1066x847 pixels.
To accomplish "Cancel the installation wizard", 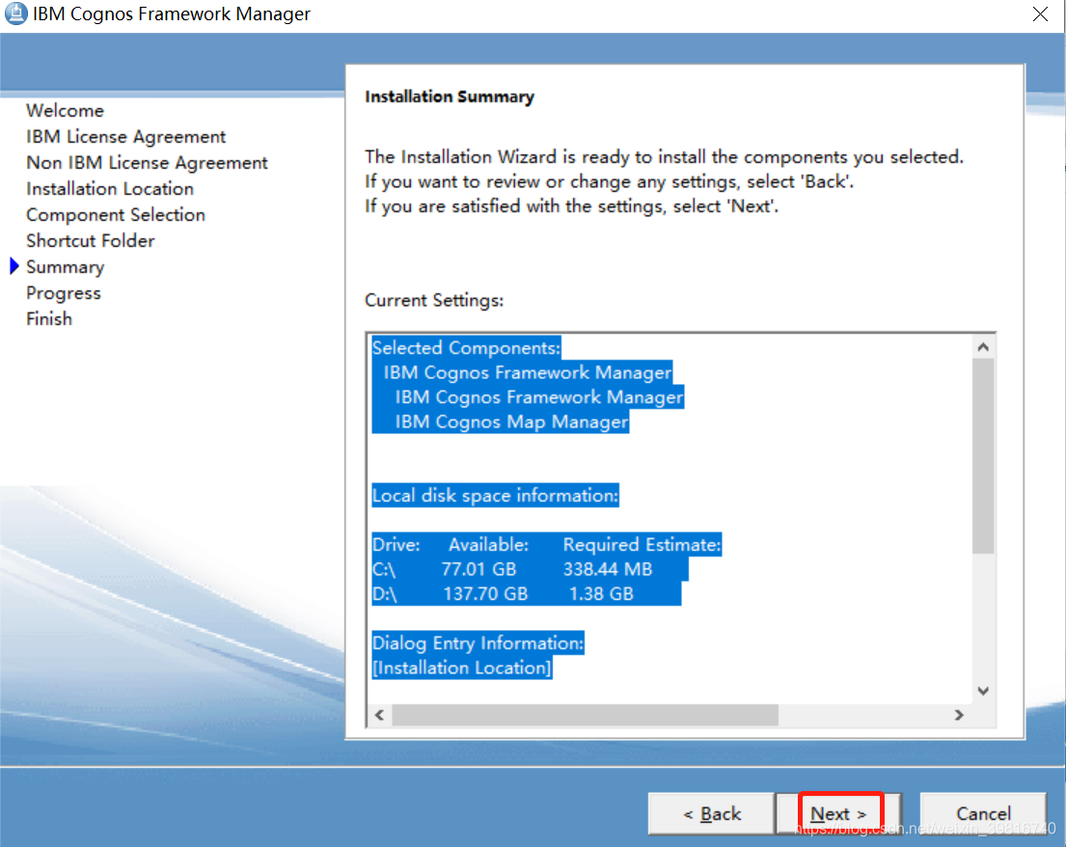I will [x=983, y=813].
